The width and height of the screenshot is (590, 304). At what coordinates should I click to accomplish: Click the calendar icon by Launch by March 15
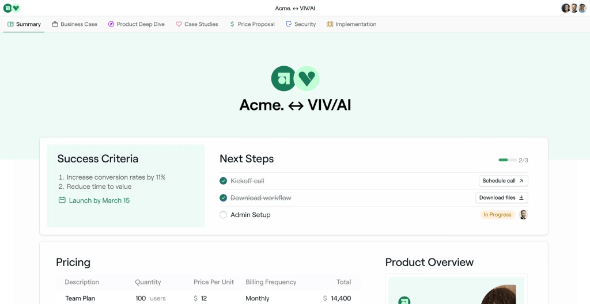click(x=62, y=200)
